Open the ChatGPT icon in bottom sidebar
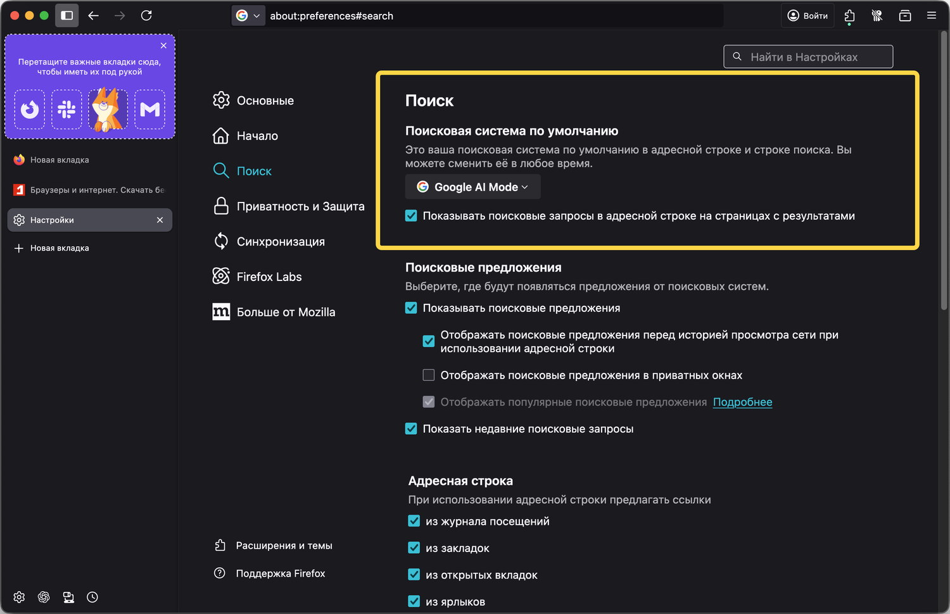 click(44, 597)
